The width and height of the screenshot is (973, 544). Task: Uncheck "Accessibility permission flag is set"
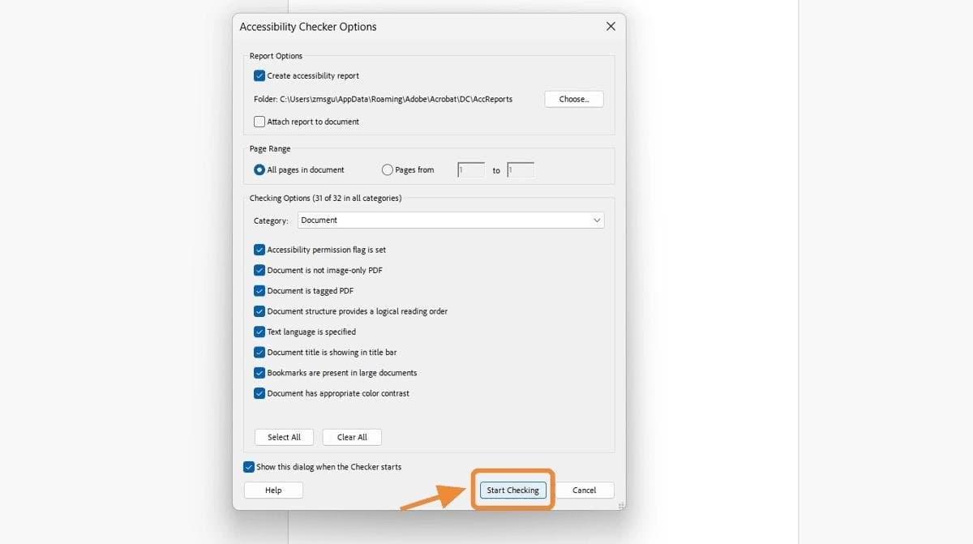point(259,249)
